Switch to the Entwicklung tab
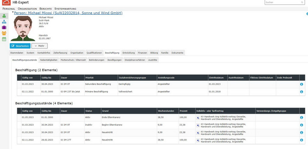308x149 pixels. (x=129, y=53)
